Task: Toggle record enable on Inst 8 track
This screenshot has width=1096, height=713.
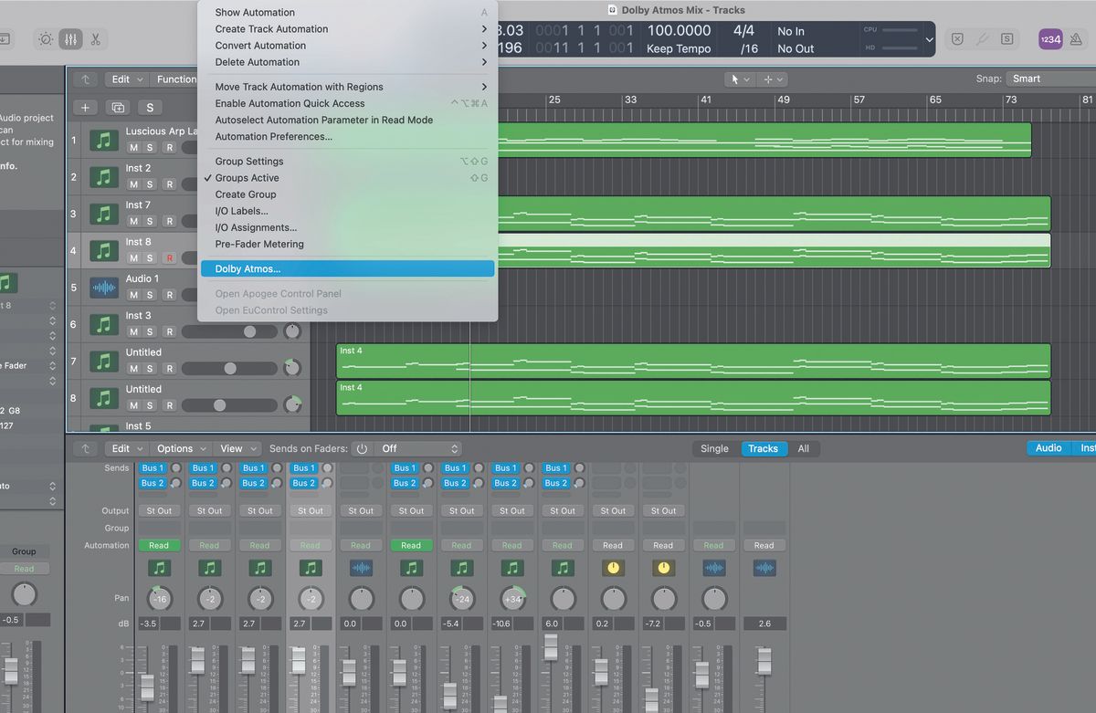Action: 169,258
